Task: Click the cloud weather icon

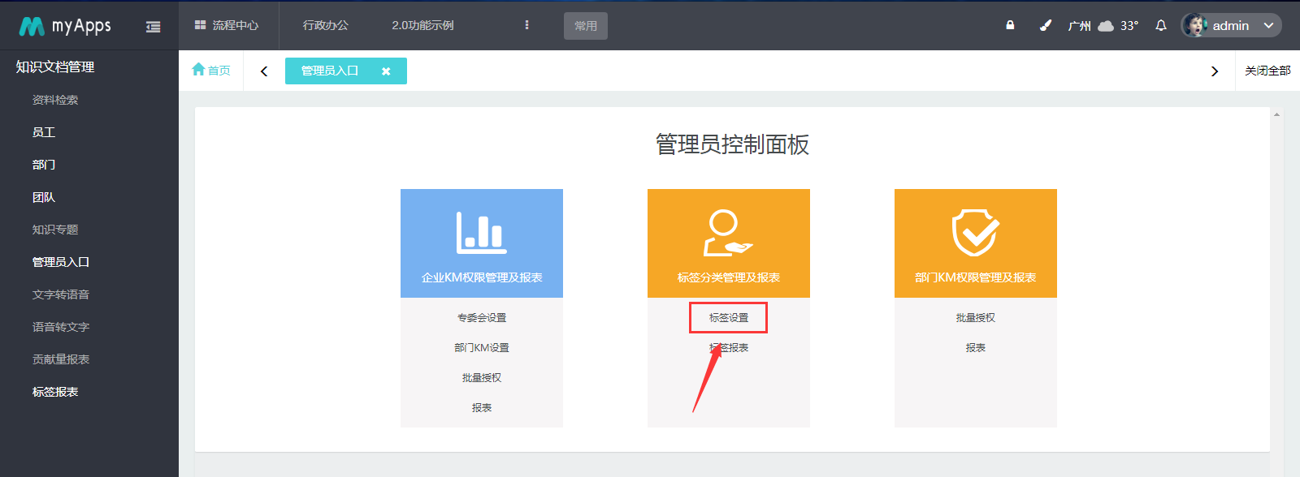Action: (1106, 26)
